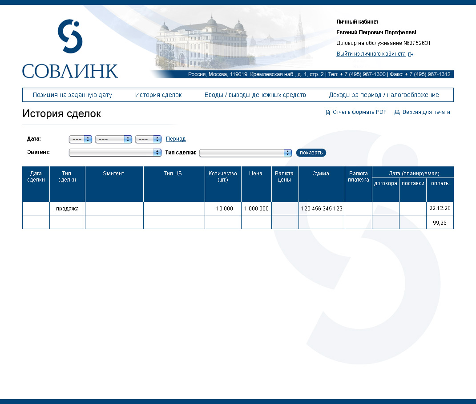Click Выйти из личного кабинета link
The height and width of the screenshot is (404, 476).
(x=371, y=54)
